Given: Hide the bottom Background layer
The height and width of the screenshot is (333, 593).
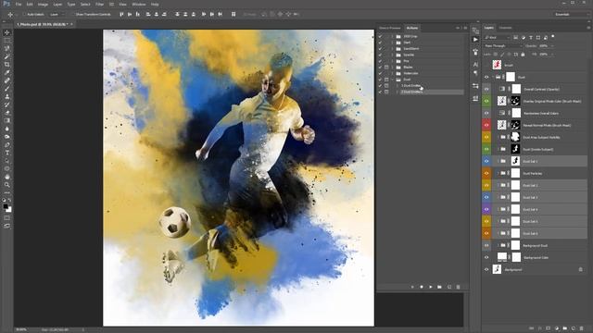Looking at the screenshot, I should click(x=486, y=269).
